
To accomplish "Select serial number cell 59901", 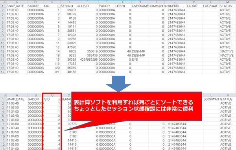I will click(68, 10).
